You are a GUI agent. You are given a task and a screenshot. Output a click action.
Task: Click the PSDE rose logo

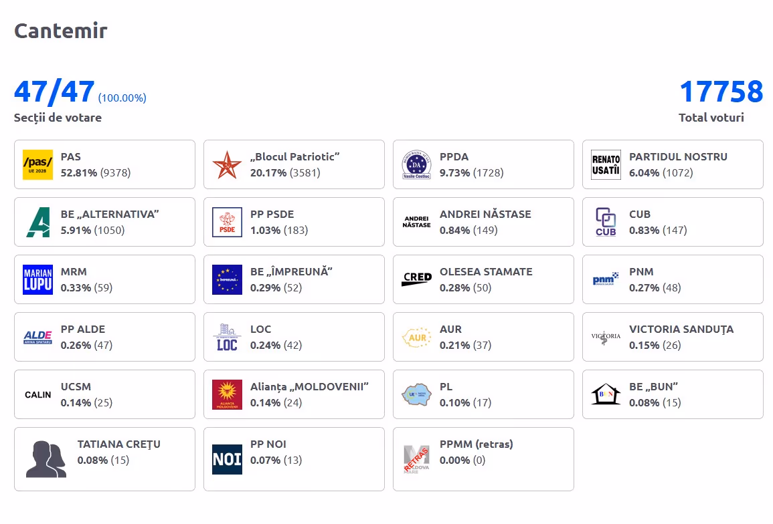(x=228, y=222)
